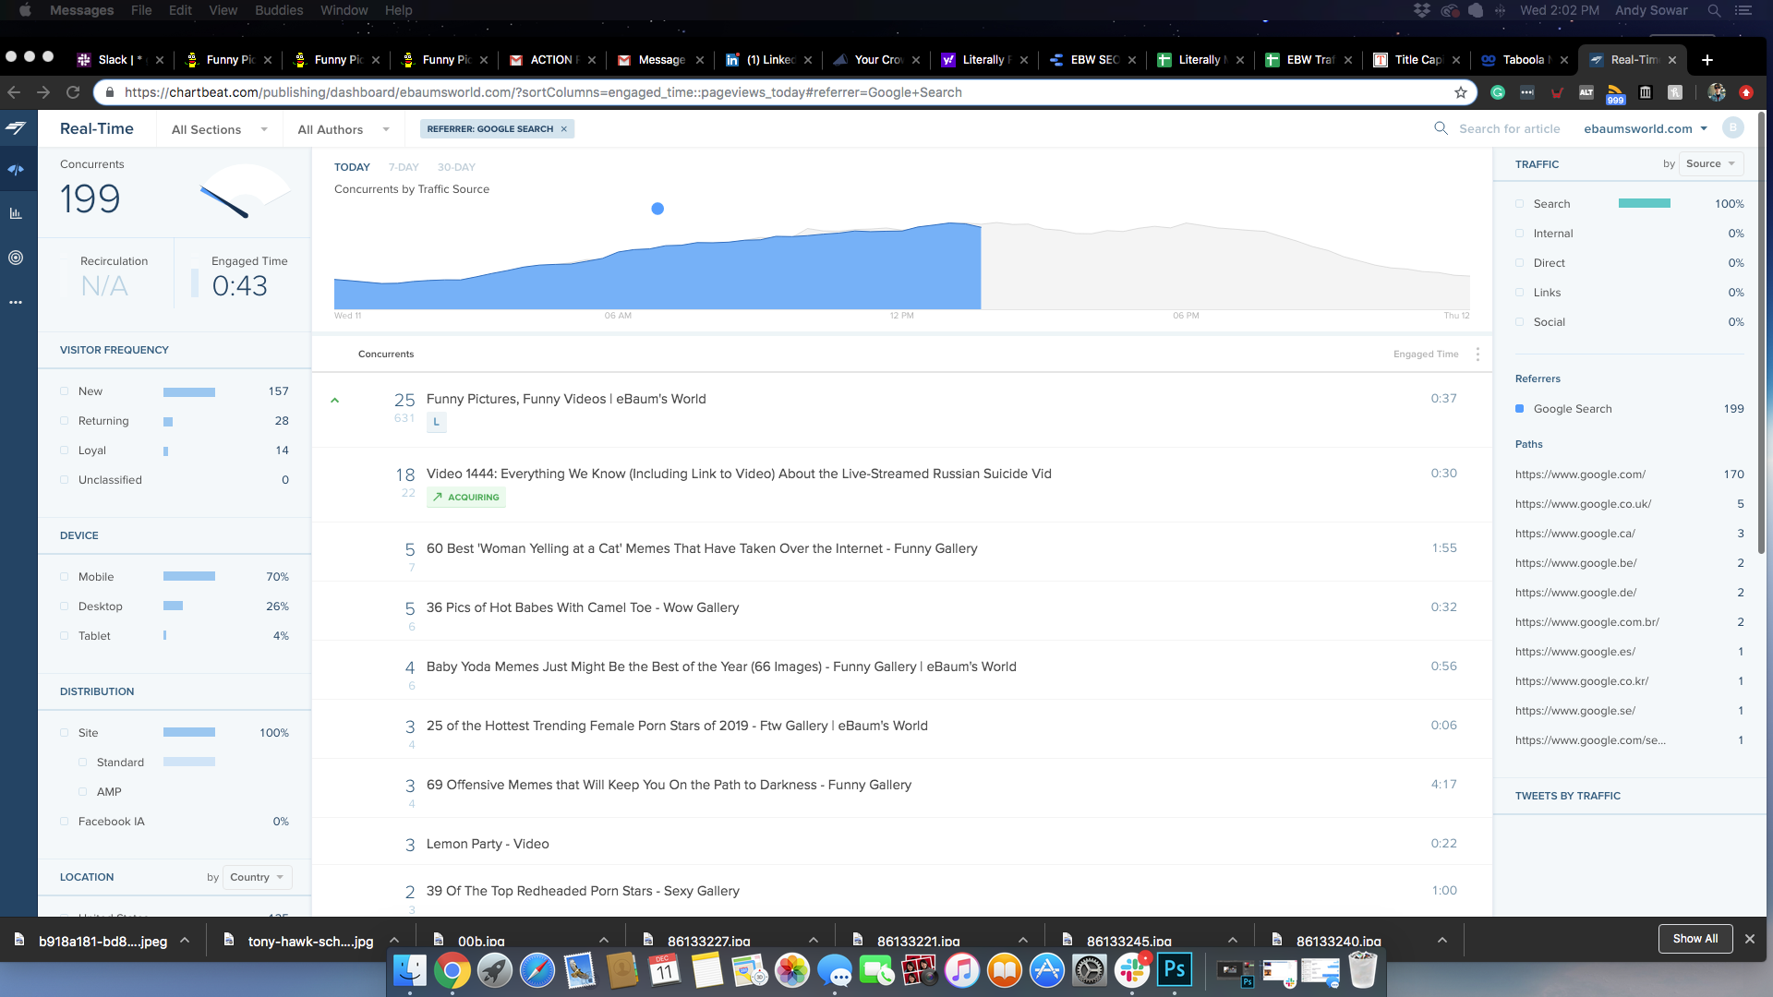The image size is (1773, 997).
Task: Click the Grammarly extension icon
Action: (1498, 92)
